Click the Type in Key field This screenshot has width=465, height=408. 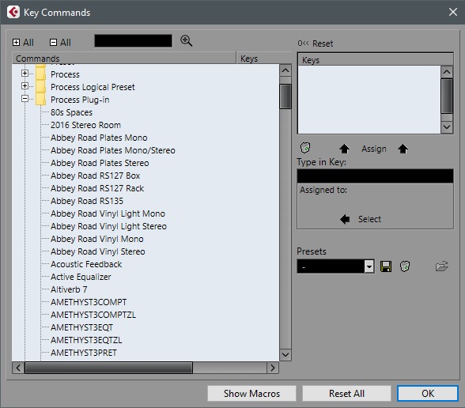[375, 176]
